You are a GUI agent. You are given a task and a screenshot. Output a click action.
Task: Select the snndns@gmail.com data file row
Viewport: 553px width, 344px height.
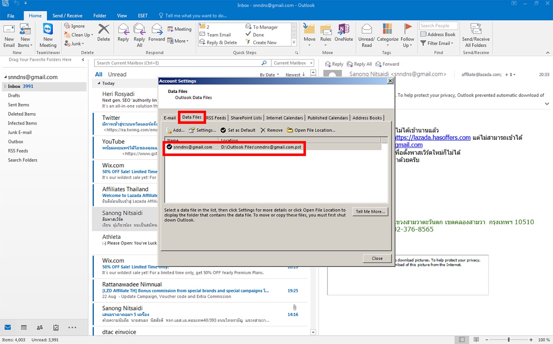pyautogui.click(x=273, y=147)
